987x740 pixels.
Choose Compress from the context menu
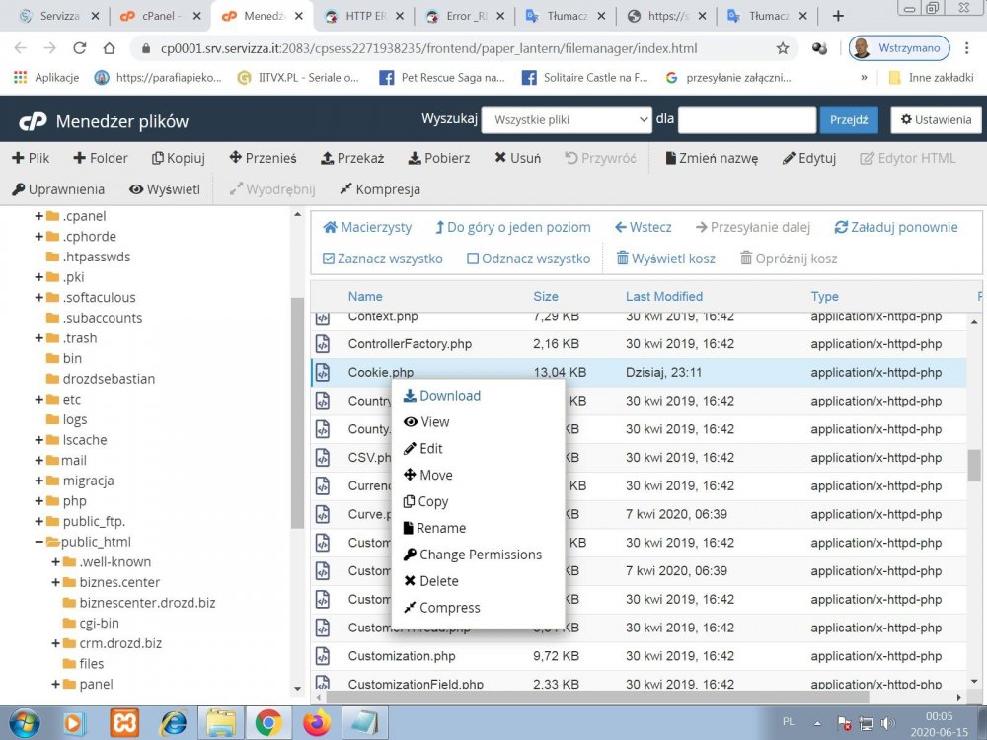coord(442,607)
